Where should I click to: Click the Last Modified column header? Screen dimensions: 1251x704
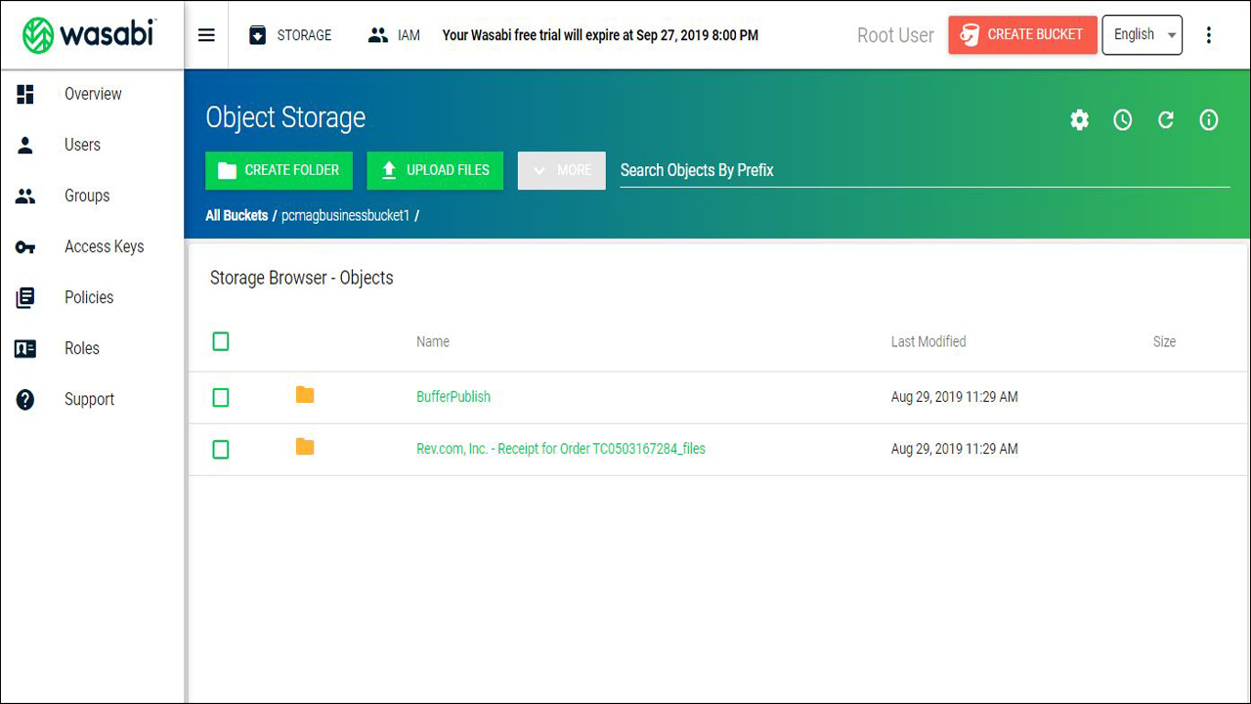pyautogui.click(x=928, y=341)
